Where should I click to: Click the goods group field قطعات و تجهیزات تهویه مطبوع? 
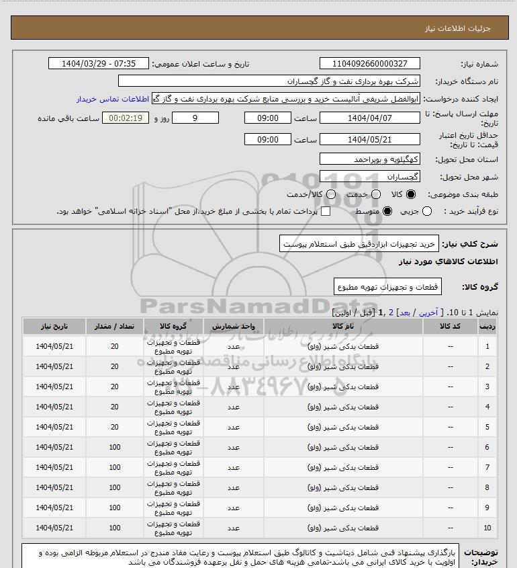pyautogui.click(x=387, y=287)
